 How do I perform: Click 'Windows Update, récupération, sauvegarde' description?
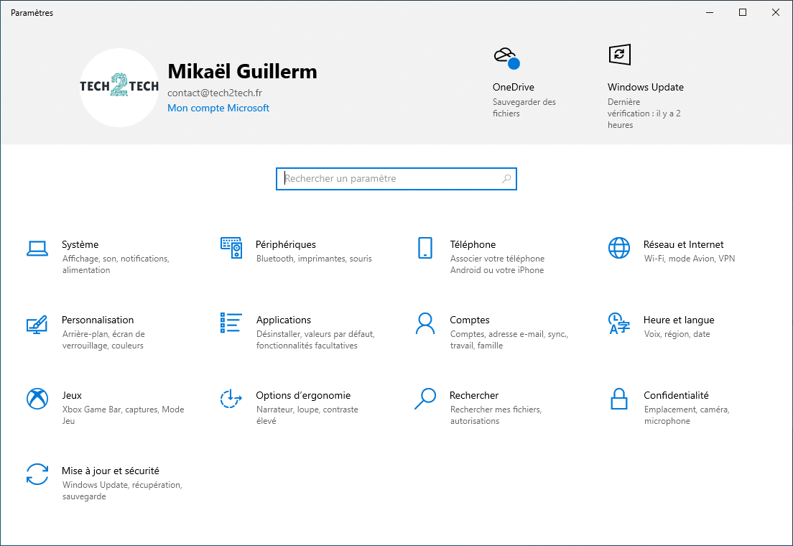tap(122, 491)
